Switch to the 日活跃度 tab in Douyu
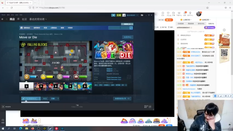 (181, 24)
